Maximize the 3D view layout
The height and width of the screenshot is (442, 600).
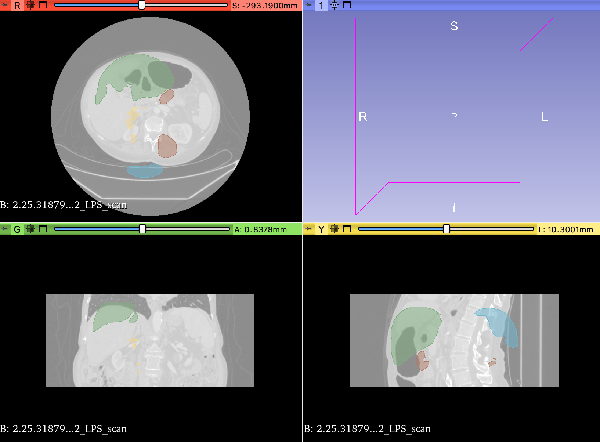pos(347,5)
